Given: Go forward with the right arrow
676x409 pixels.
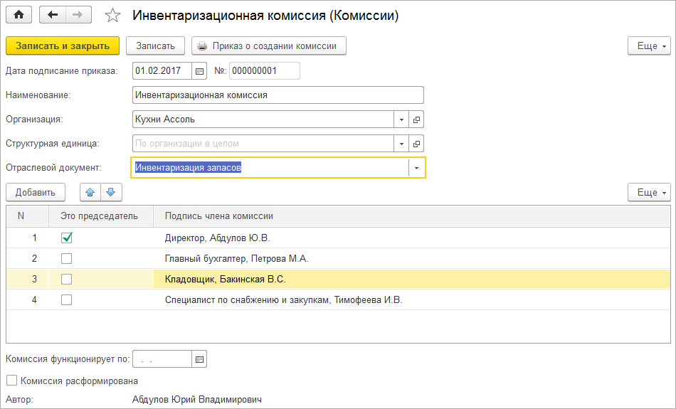Looking at the screenshot, I should [78, 15].
